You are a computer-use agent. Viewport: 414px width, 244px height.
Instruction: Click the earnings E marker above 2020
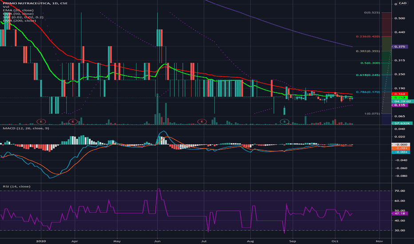[41, 122]
